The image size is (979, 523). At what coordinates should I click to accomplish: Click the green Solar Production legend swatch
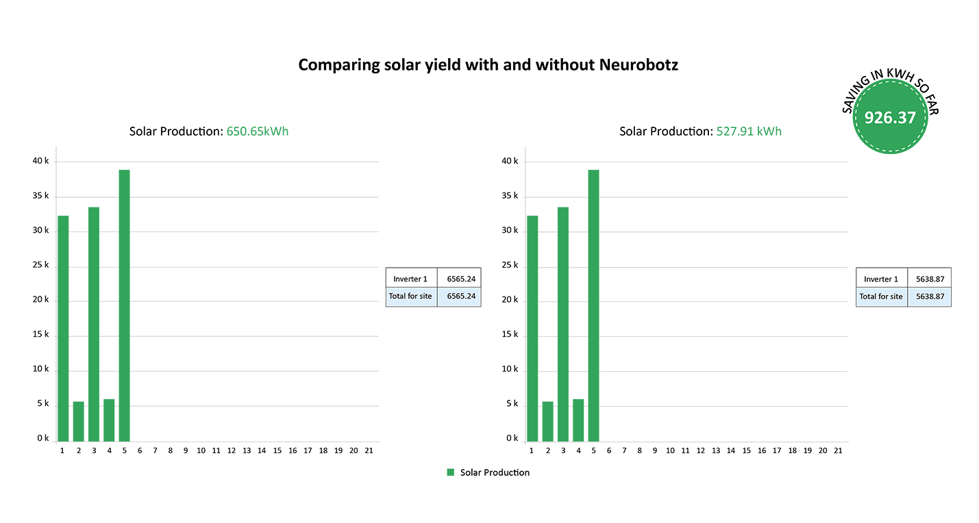[x=450, y=472]
